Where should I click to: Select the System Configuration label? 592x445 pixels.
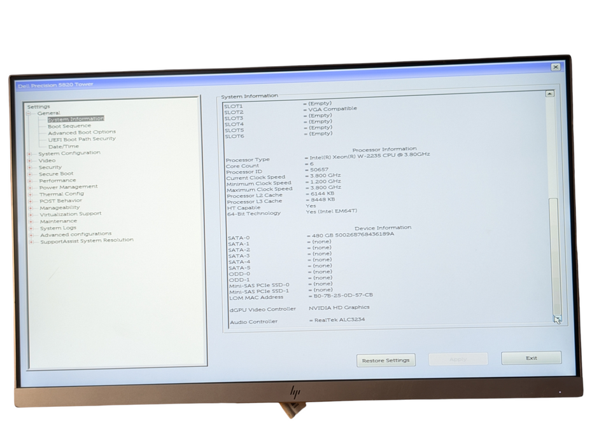pyautogui.click(x=69, y=153)
